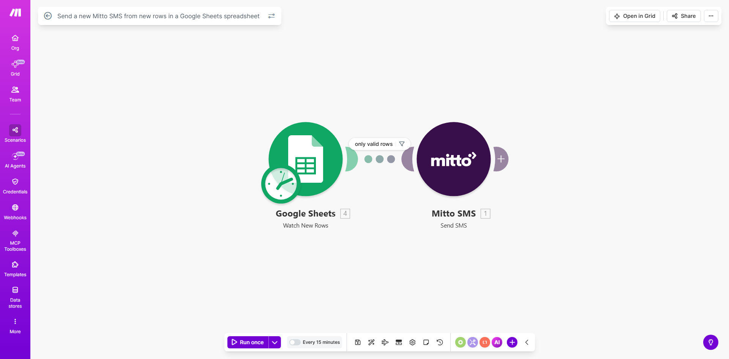The width and height of the screenshot is (729, 359).
Task: Browse the Templates section
Action: coord(15,269)
